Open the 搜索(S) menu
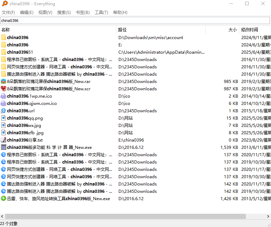271x227 pixels. 64,13
